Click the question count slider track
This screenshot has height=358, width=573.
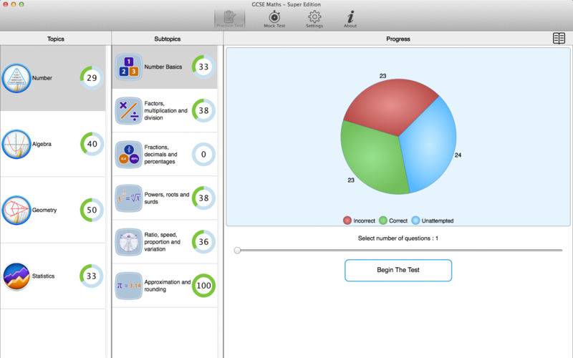click(x=398, y=250)
